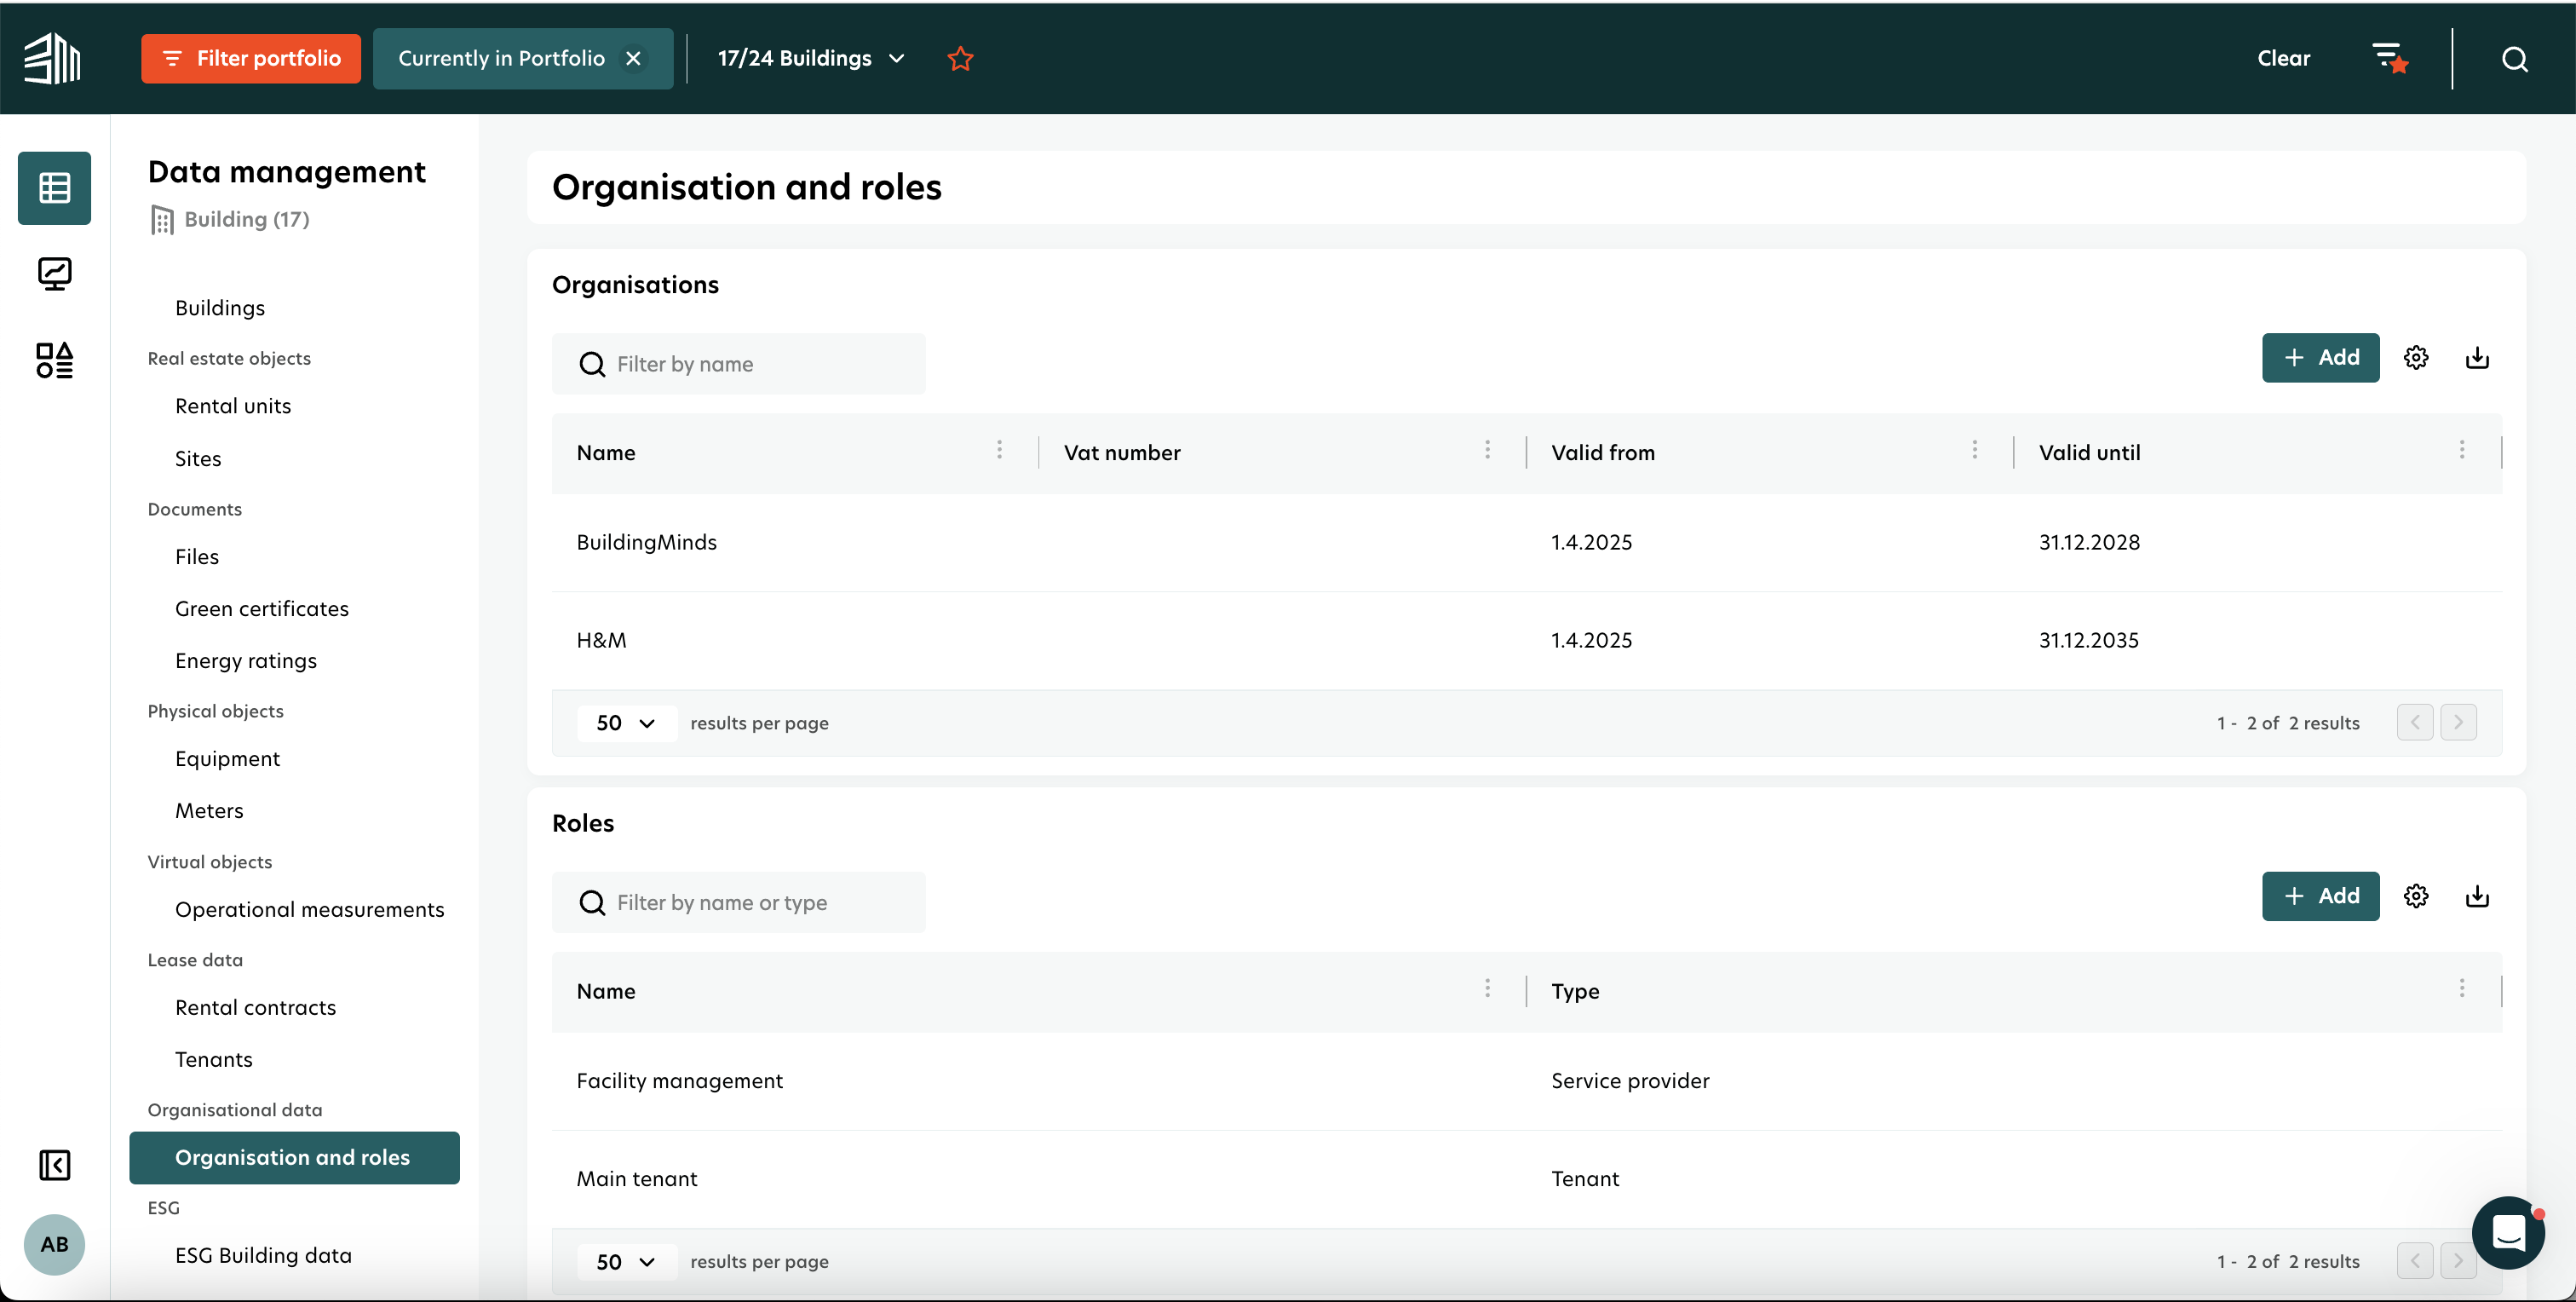Download the Roles table data
This screenshot has height=1302, width=2576.
point(2477,896)
